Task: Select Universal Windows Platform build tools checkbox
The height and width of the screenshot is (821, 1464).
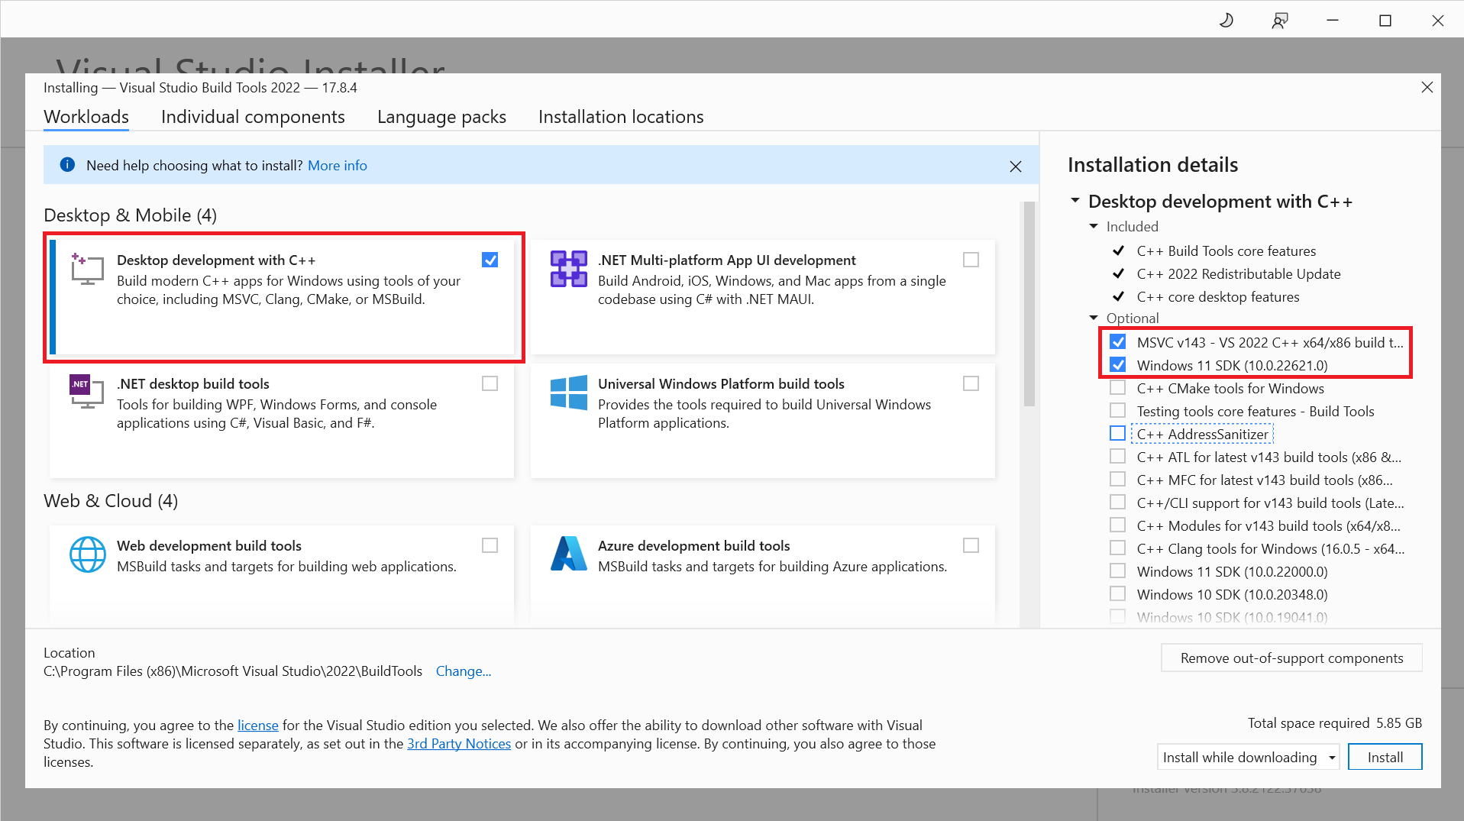Action: 971,383
